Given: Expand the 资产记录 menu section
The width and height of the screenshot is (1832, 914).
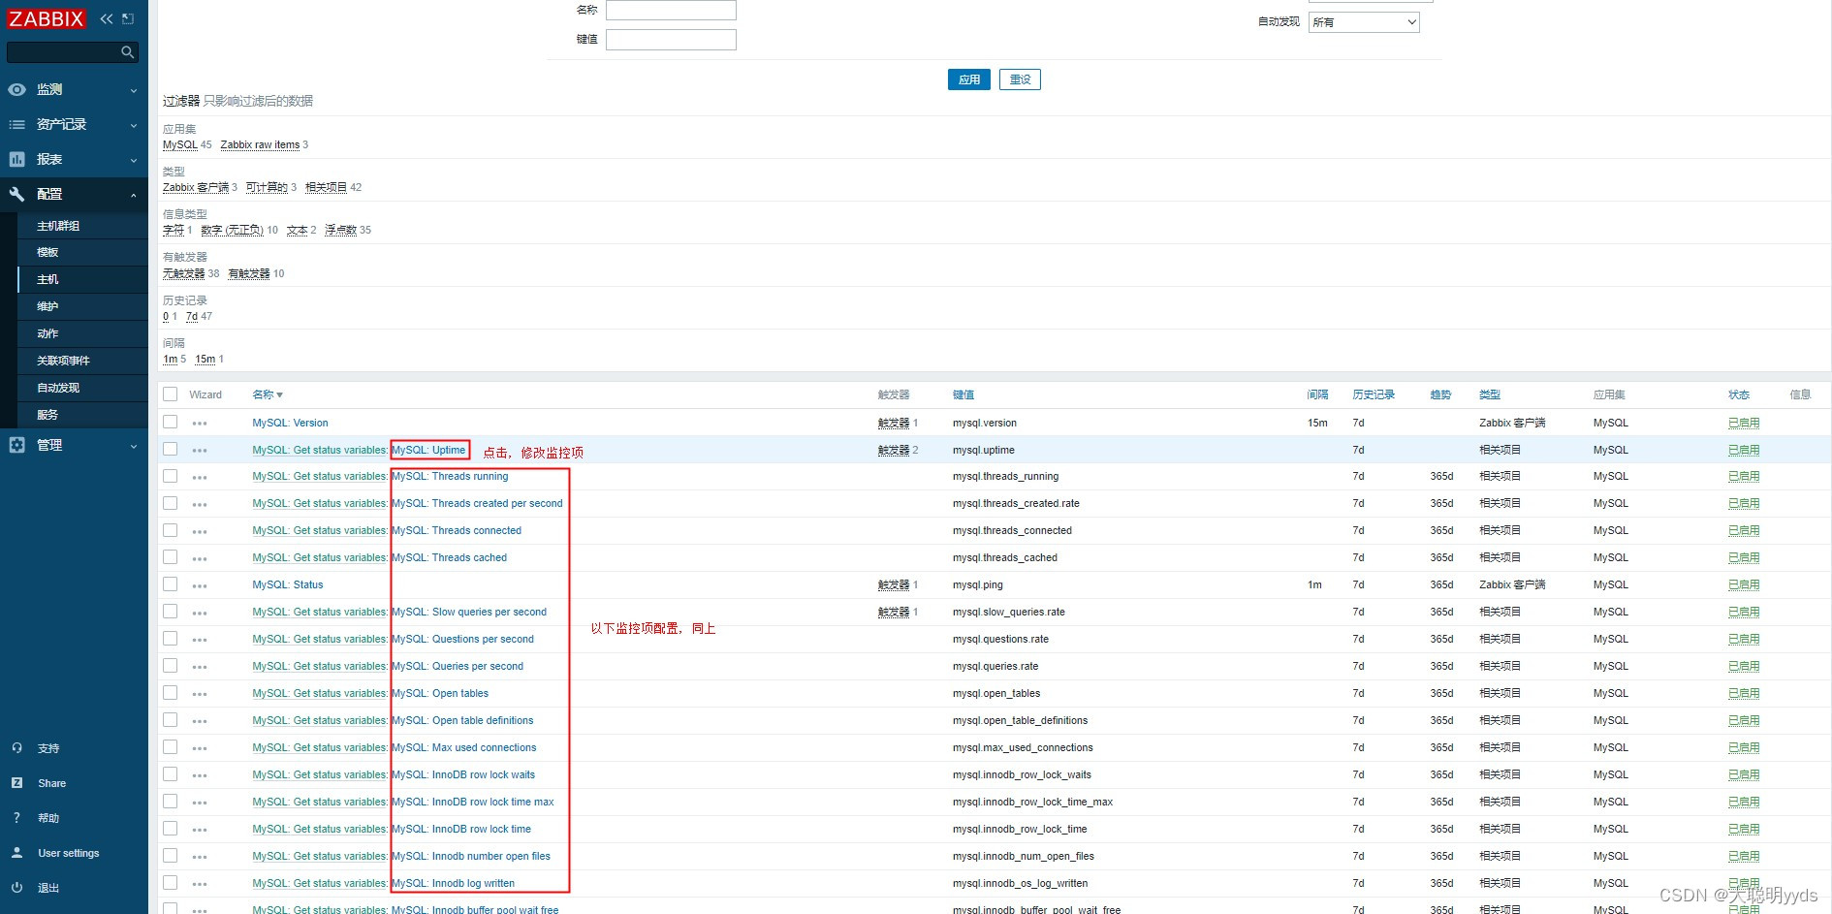Looking at the screenshot, I should (134, 125).
